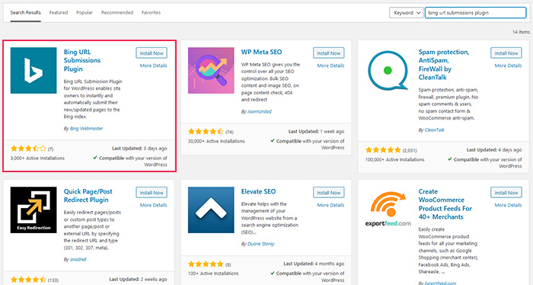The width and height of the screenshot is (533, 285).
Task: Open author link Bing Webmaster
Action: [86, 129]
